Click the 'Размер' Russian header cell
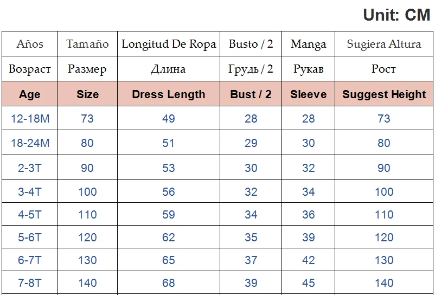The height and width of the screenshot is (295, 435). [x=87, y=69]
